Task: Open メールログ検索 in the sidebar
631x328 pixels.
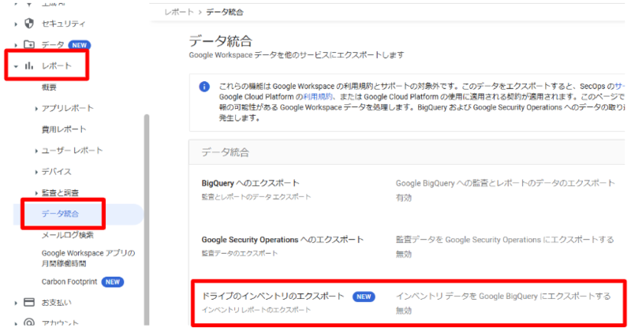Action: pos(68,235)
